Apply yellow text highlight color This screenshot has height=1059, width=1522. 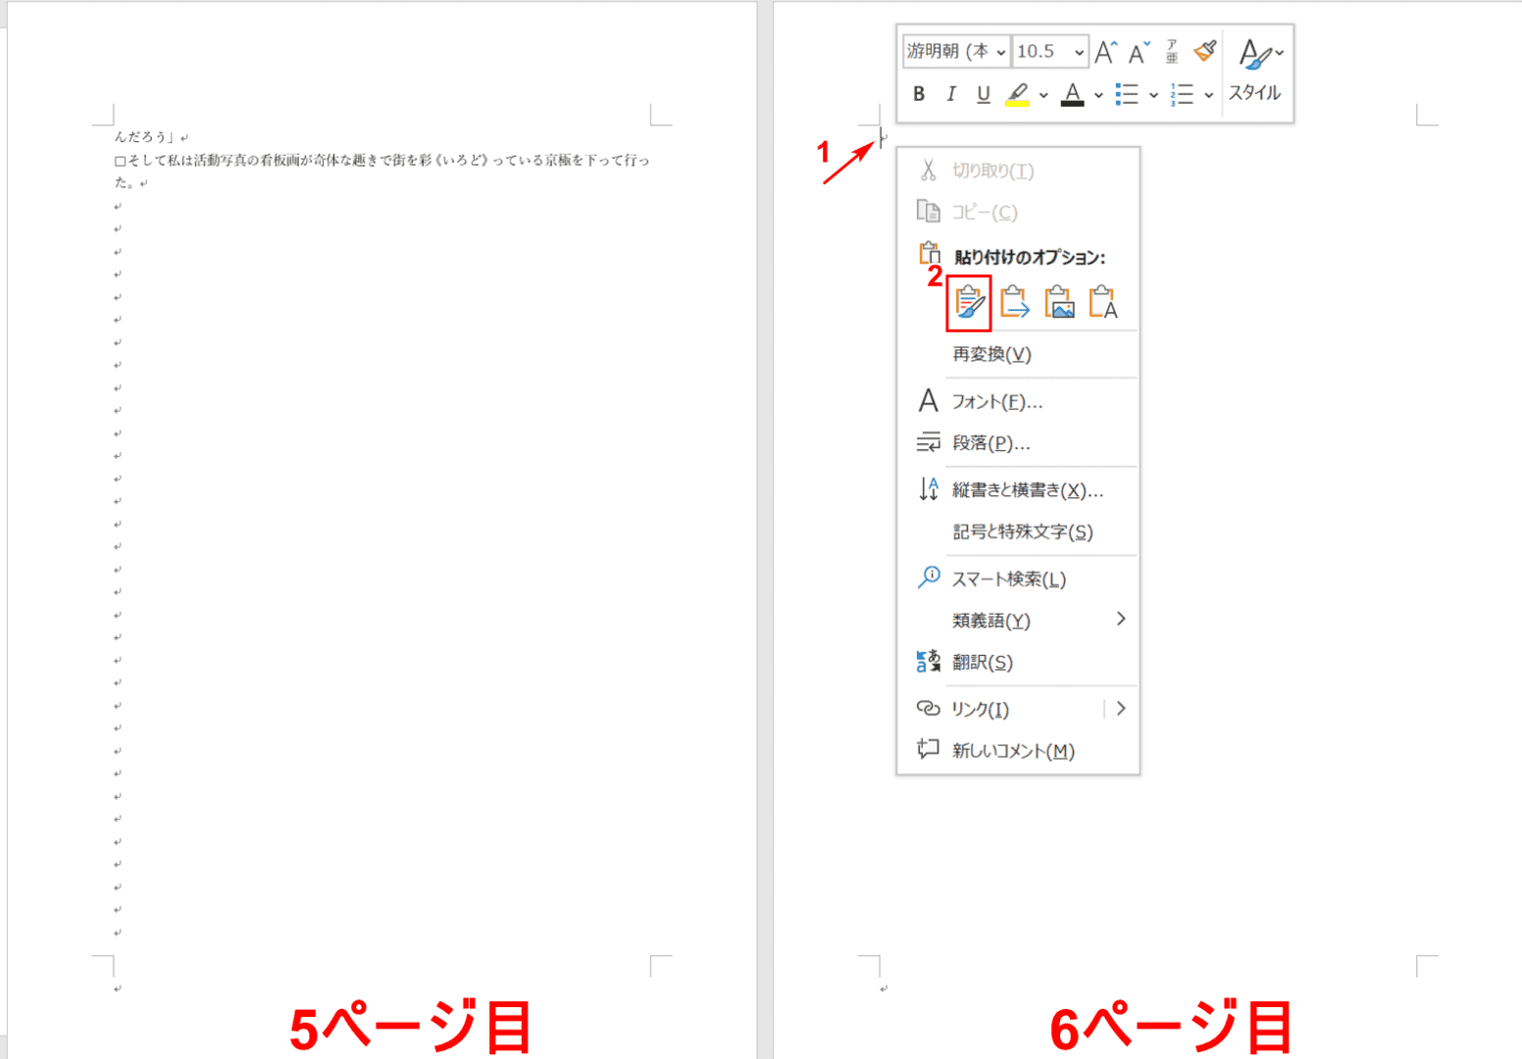[1018, 94]
